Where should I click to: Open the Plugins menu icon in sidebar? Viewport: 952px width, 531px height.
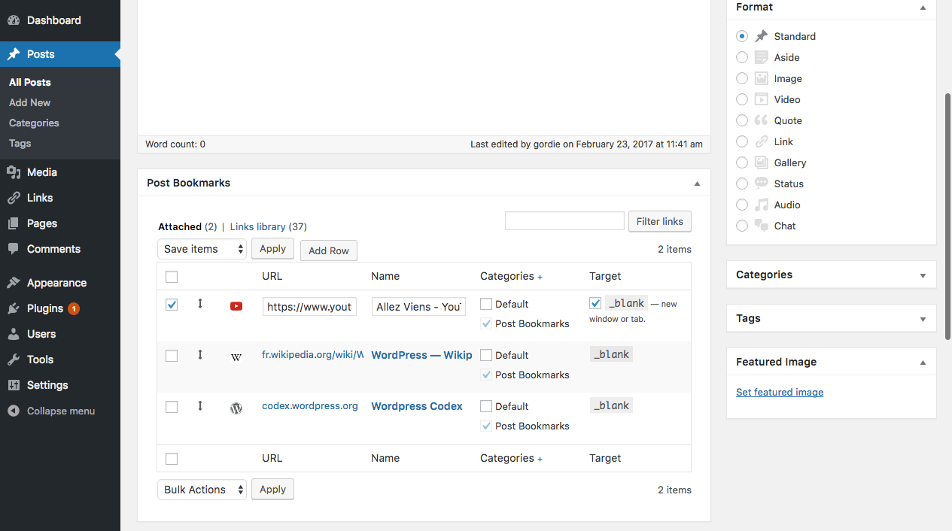tap(14, 308)
